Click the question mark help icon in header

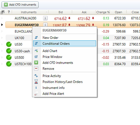(9, 12)
